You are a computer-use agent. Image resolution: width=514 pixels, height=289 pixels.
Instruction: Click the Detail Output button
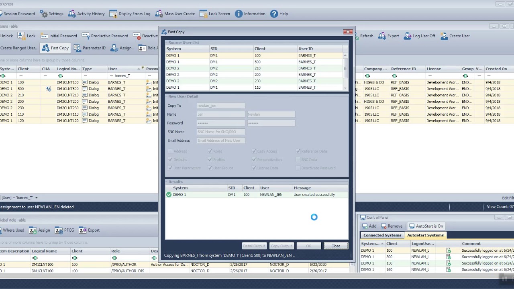coord(254,246)
